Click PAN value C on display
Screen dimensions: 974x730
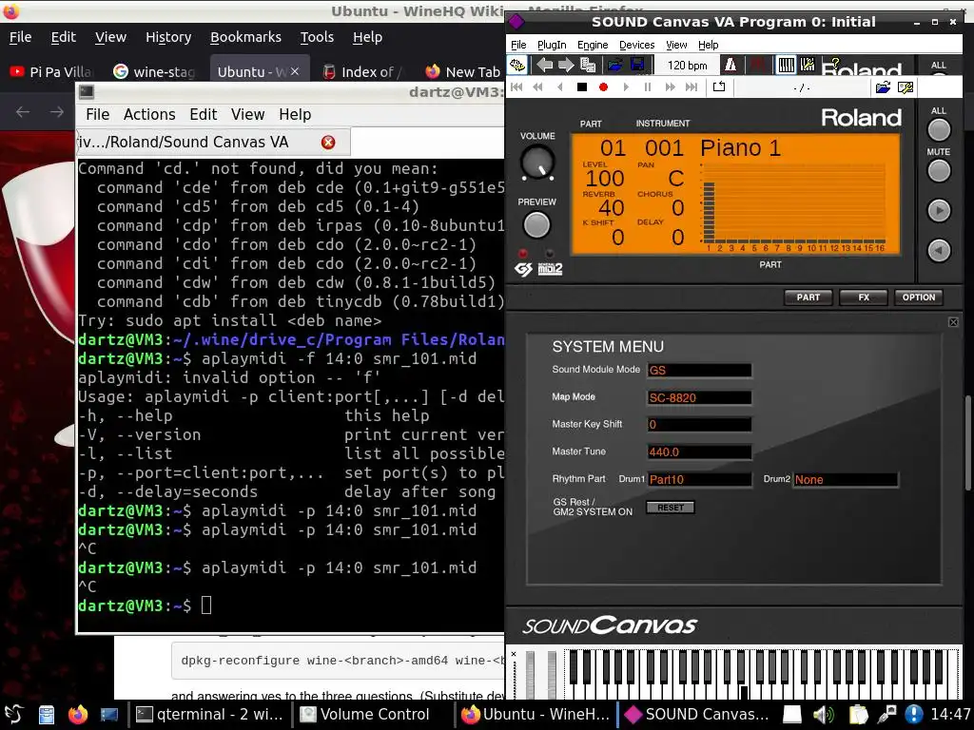point(676,179)
